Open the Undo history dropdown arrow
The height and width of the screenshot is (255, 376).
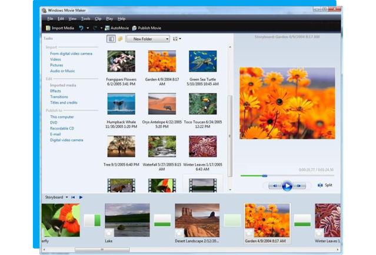[x=88, y=28]
